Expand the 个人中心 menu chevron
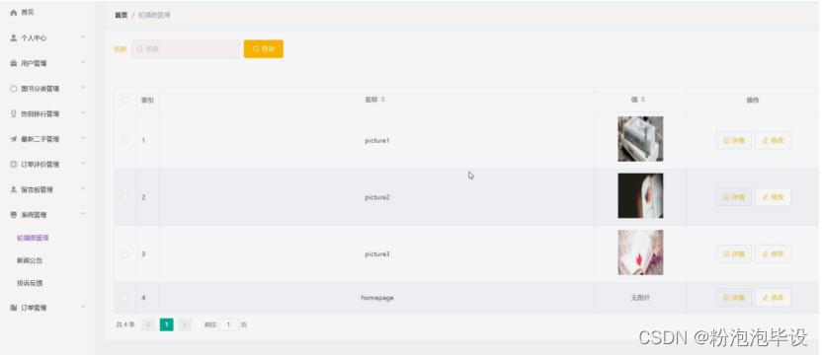Viewport: 823px width, 356px height. point(83,37)
